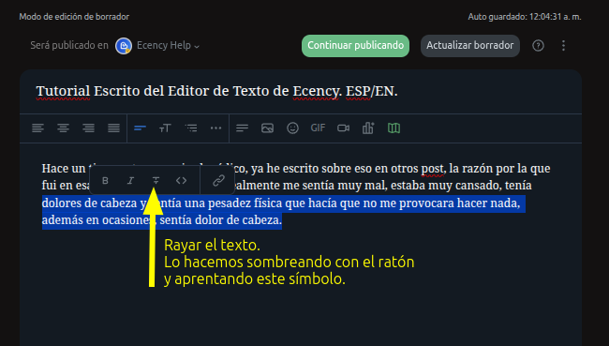Click the 'Auto guardado: 12:04:31 a. m.' text

click(x=525, y=17)
